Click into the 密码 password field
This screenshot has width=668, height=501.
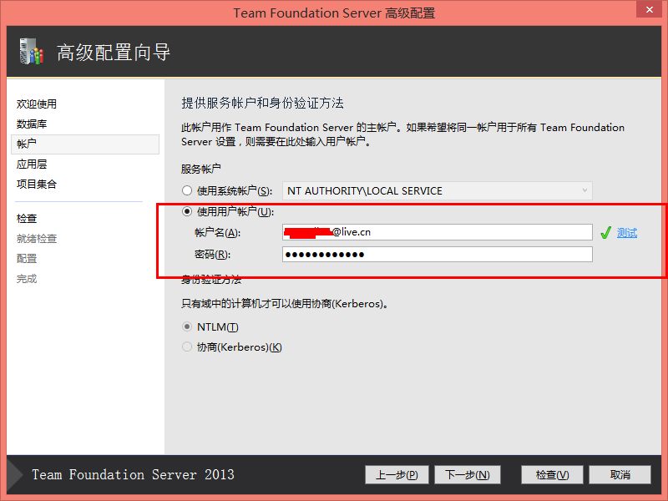coord(437,255)
